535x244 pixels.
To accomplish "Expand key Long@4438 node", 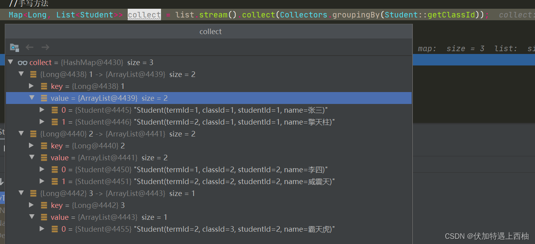I will point(32,86).
